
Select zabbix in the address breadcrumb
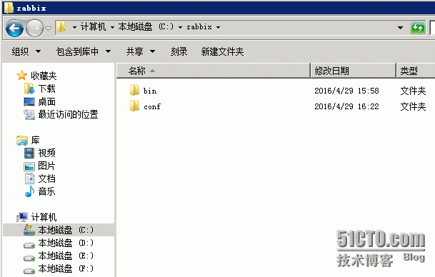[x=199, y=27]
